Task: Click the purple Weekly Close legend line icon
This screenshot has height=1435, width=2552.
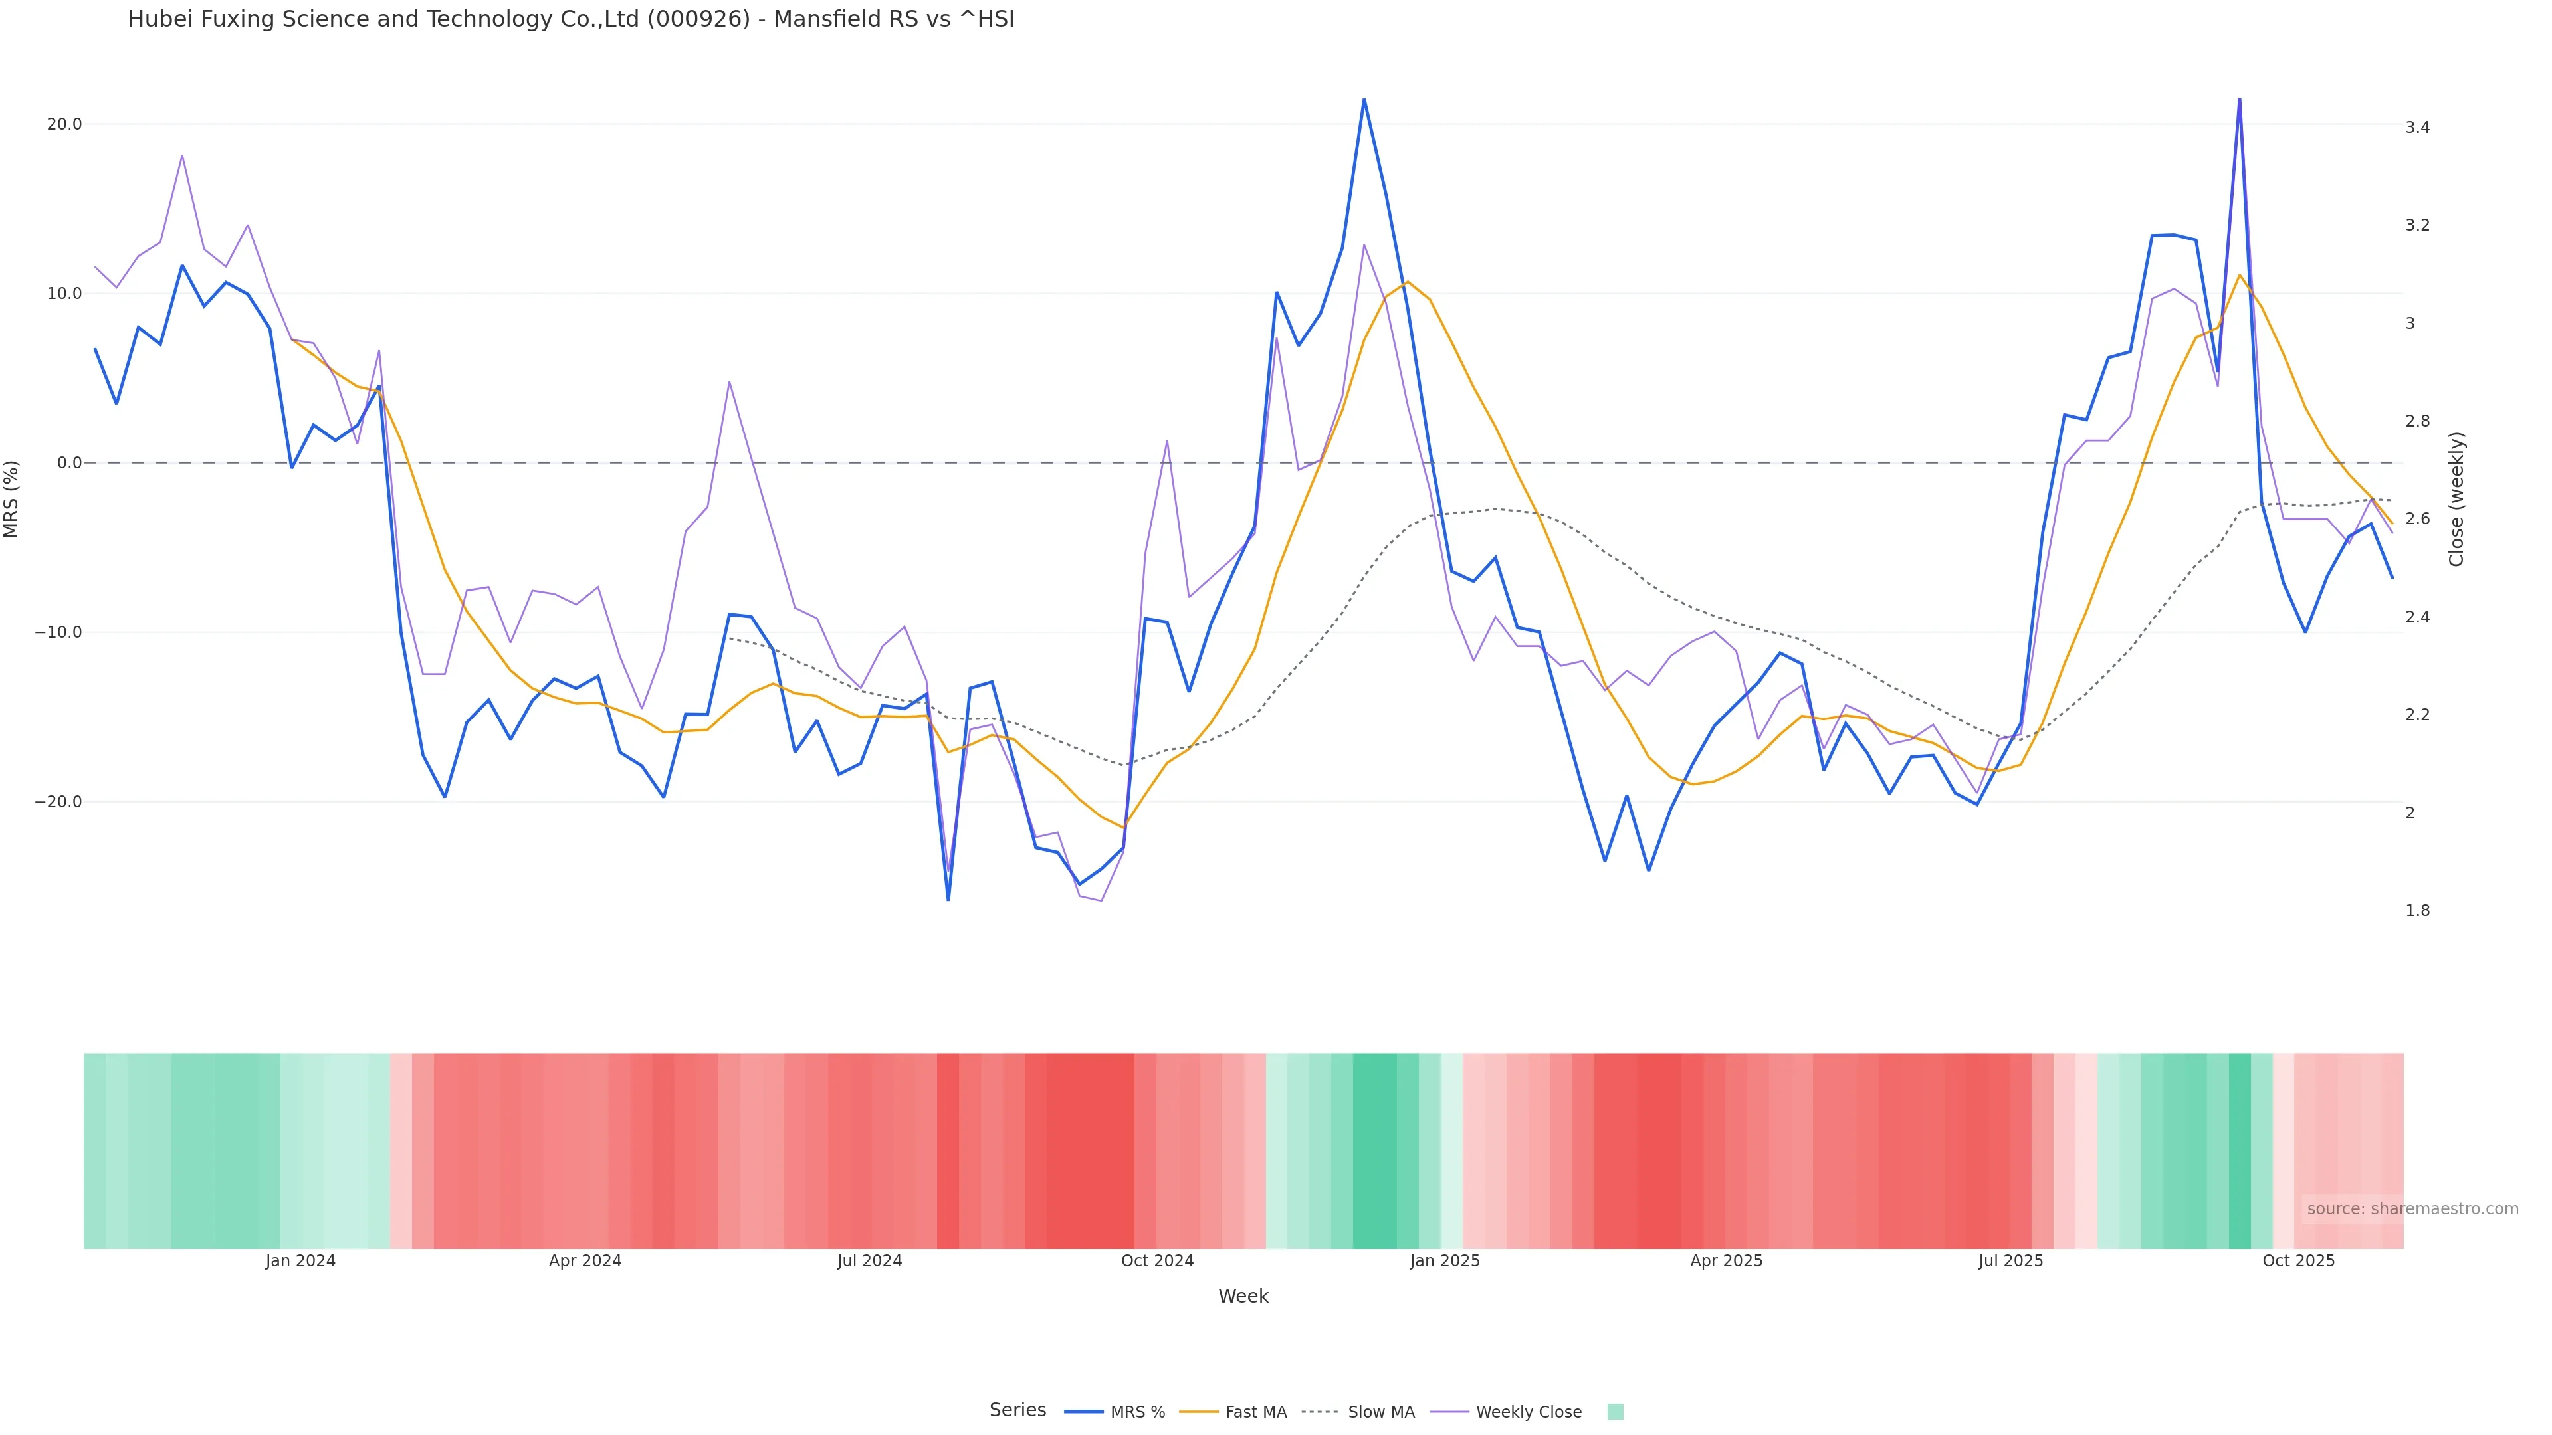Action: (x=1449, y=1412)
